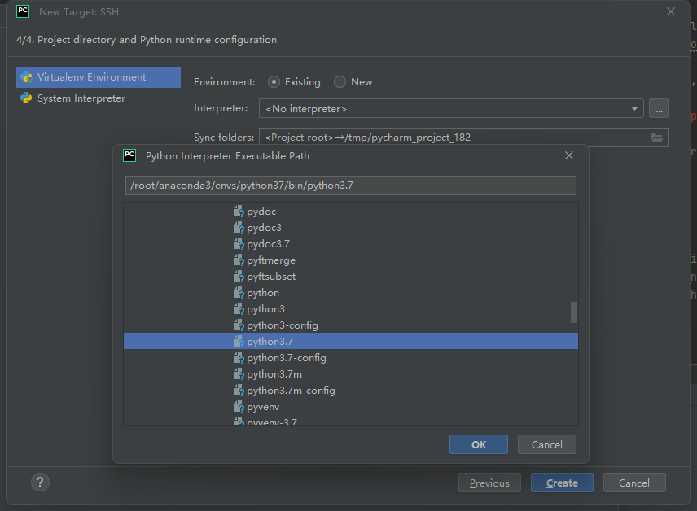
Task: Open the Interpreter dropdown list
Action: (x=634, y=109)
